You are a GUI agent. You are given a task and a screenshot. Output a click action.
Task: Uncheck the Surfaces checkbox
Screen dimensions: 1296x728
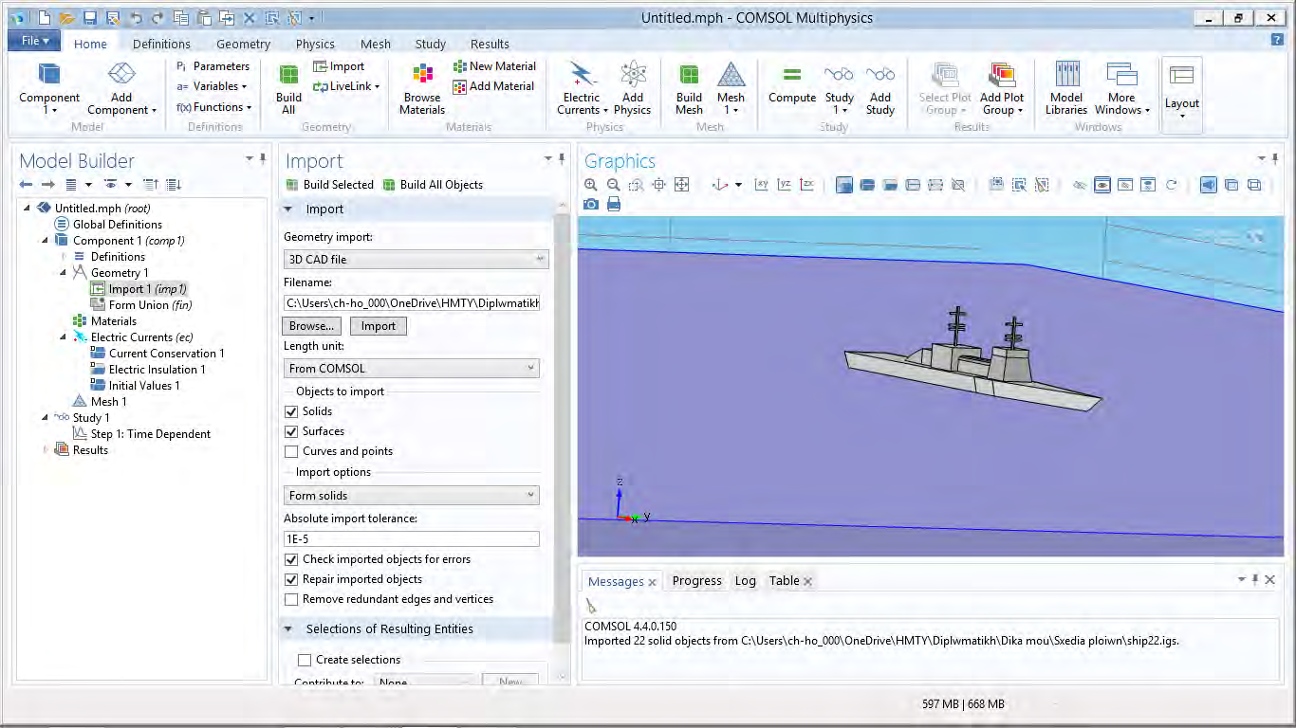[291, 431]
